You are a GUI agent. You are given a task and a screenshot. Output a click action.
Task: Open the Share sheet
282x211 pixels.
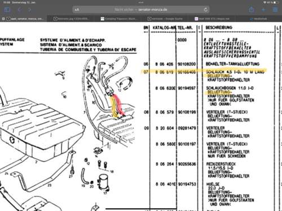click(252, 10)
